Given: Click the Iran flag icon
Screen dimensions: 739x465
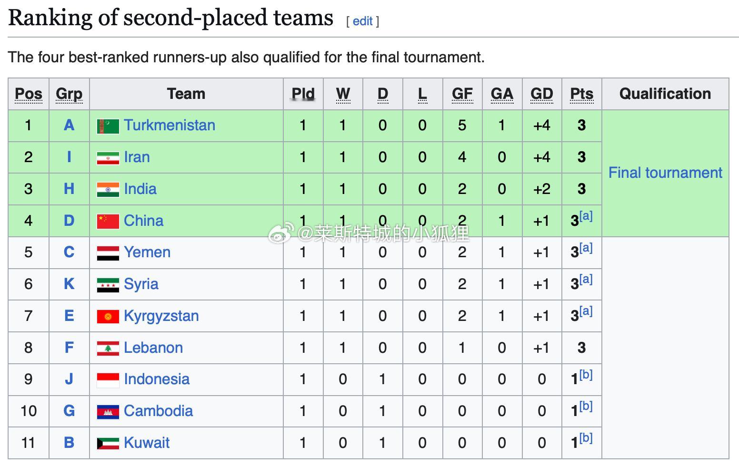Looking at the screenshot, I should pos(108,158).
